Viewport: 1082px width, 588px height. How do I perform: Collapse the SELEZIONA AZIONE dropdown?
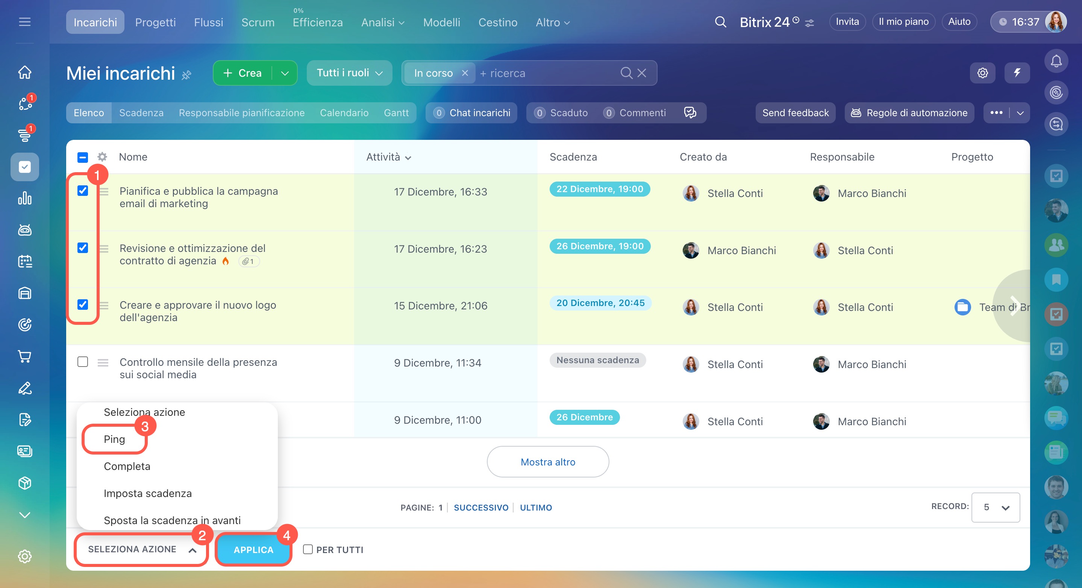click(142, 549)
